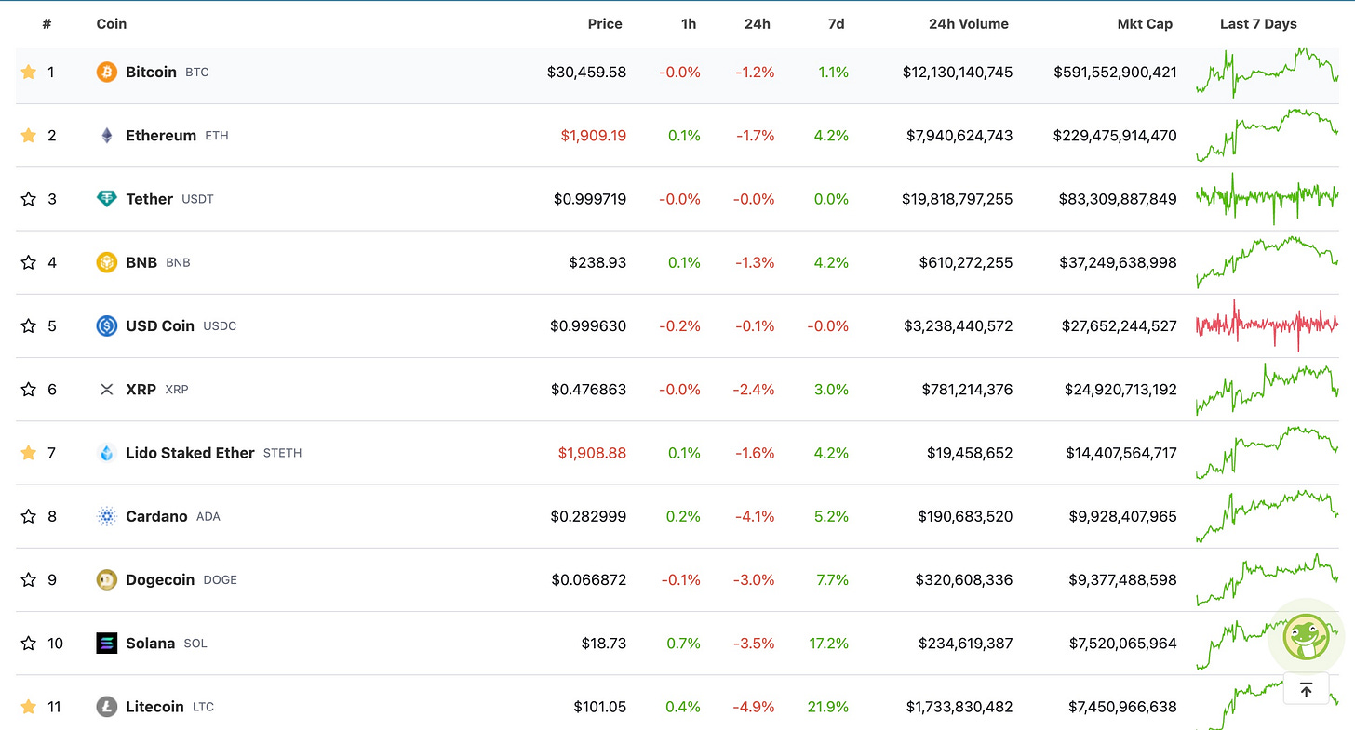
Task: Click the BNB yellow logo icon
Action: point(107,262)
